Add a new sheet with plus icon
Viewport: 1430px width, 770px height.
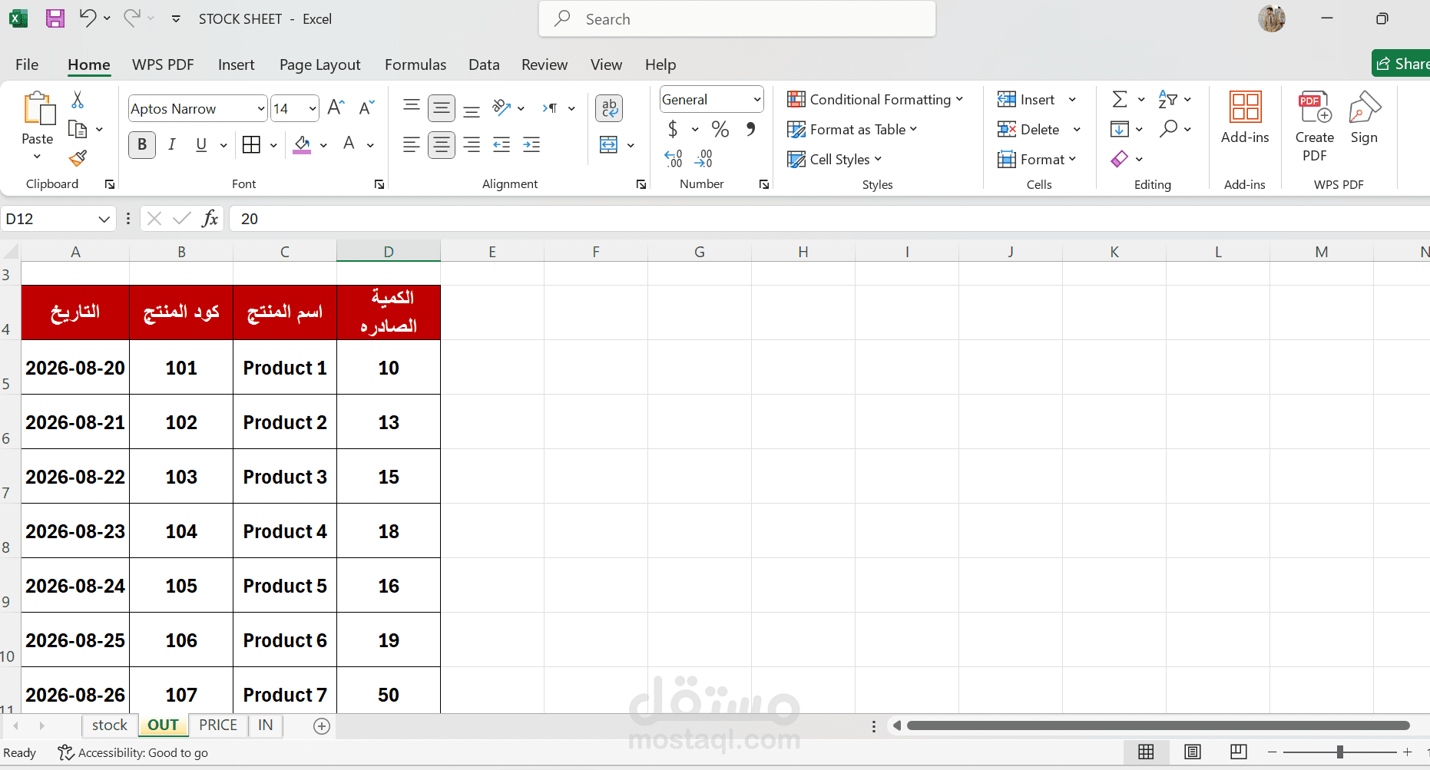(322, 726)
